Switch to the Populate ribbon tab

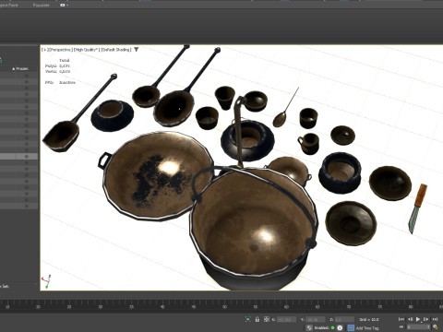point(42,6)
